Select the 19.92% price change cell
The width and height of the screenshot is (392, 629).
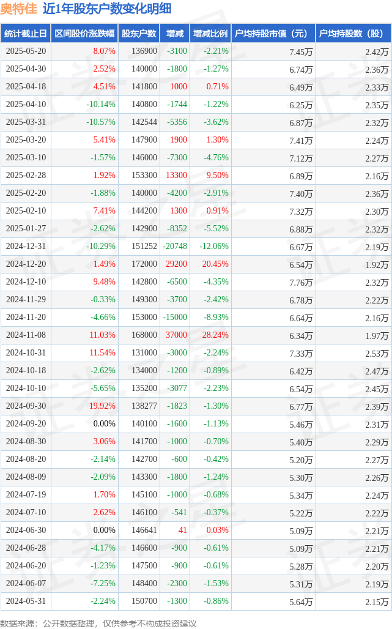click(102, 406)
